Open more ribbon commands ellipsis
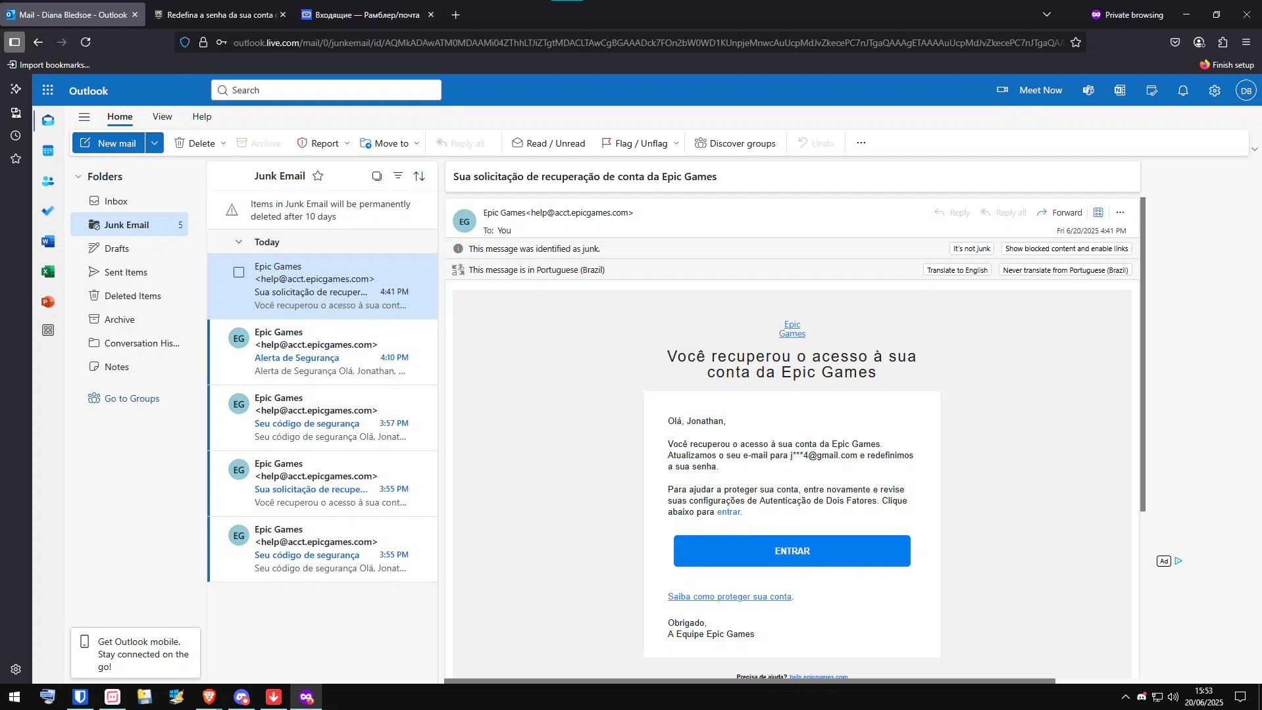 861,143
